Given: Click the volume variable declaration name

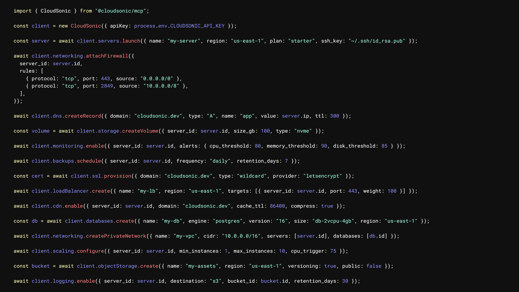Looking at the screenshot, I should pos(41,131).
